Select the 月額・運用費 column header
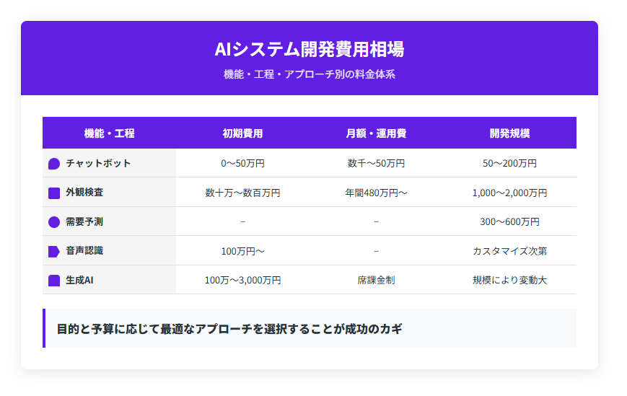The height and width of the screenshot is (396, 627). pyautogui.click(x=376, y=133)
